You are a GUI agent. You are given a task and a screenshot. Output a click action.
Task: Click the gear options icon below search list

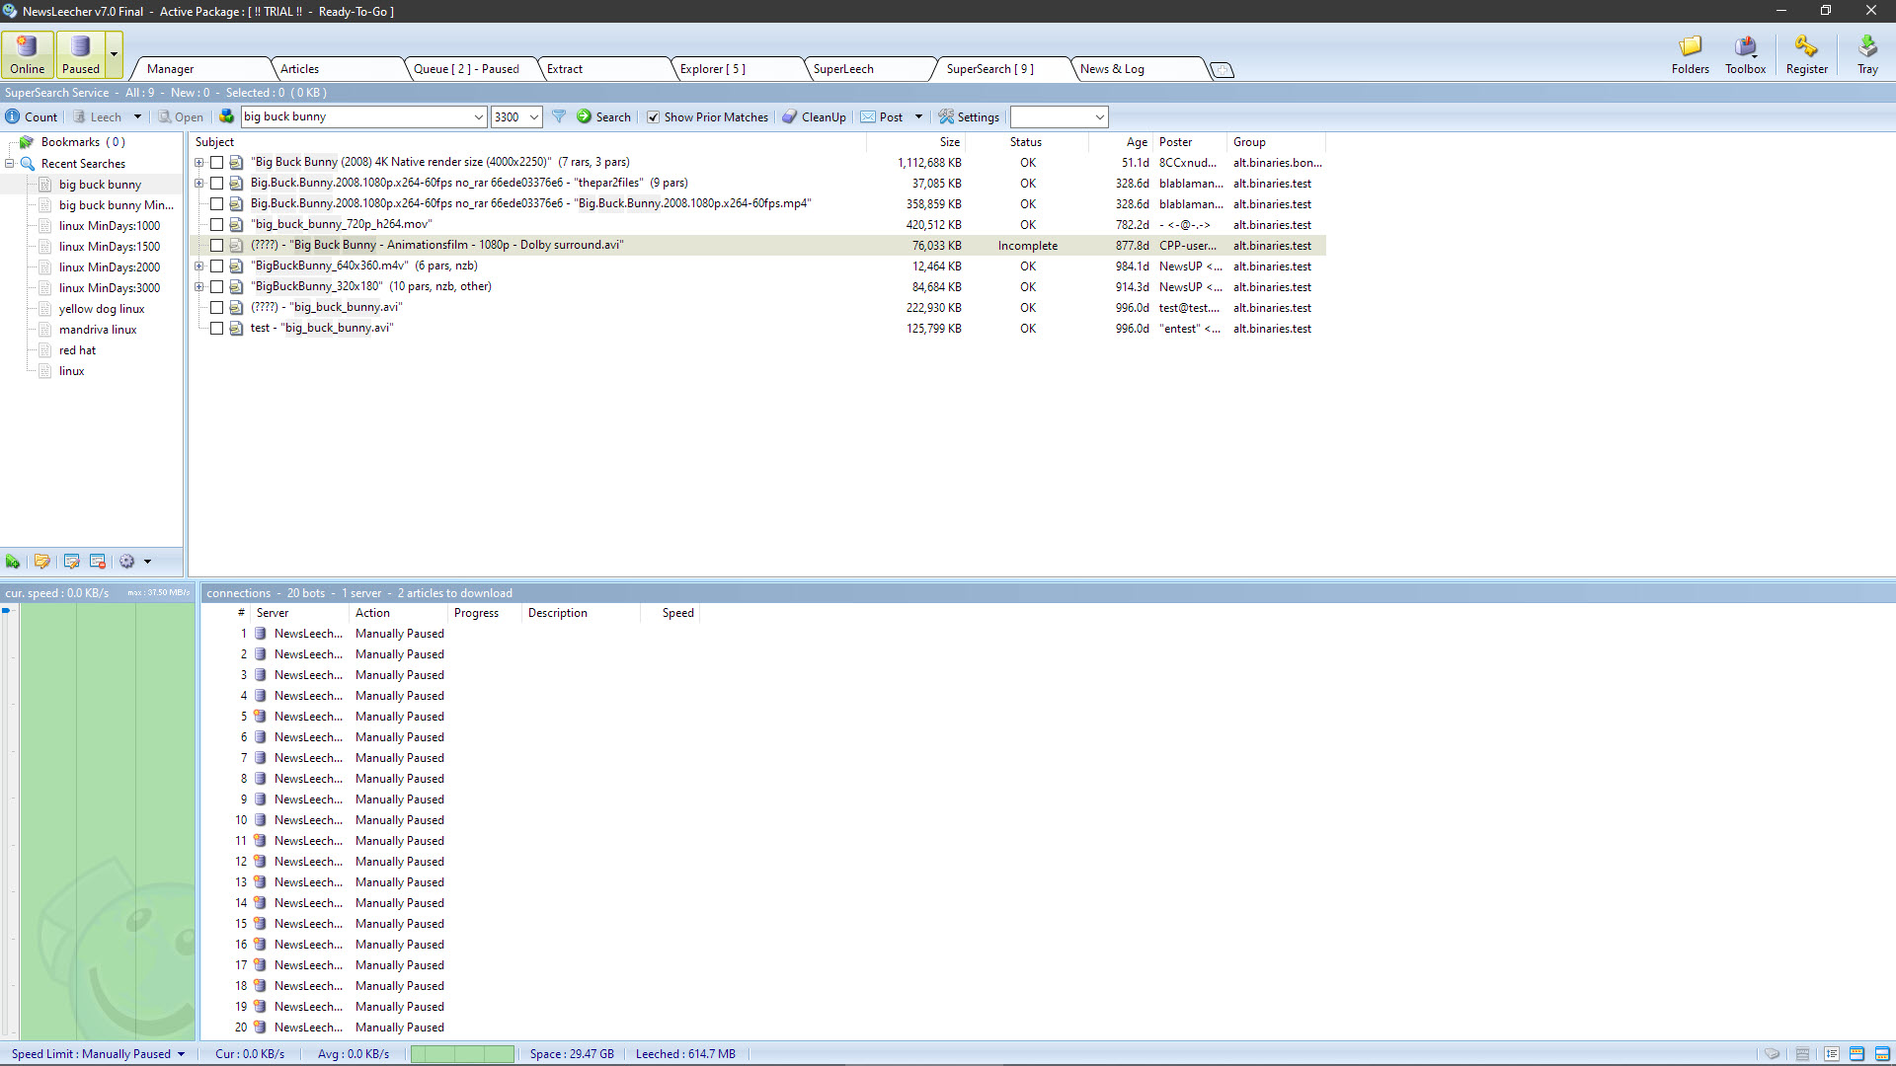[127, 562]
